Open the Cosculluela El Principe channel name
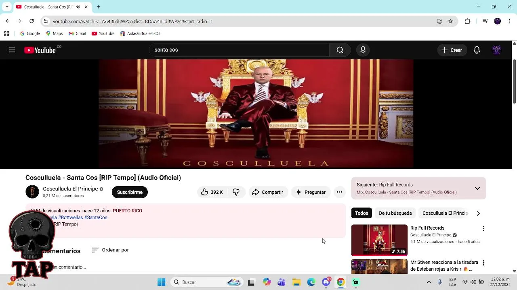 coord(70,189)
